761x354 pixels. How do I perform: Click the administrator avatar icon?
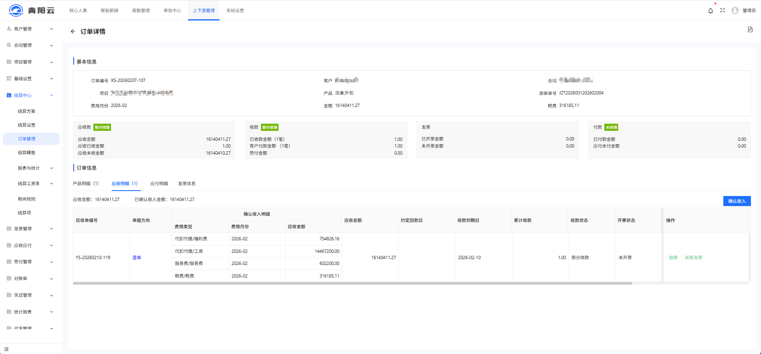click(735, 11)
